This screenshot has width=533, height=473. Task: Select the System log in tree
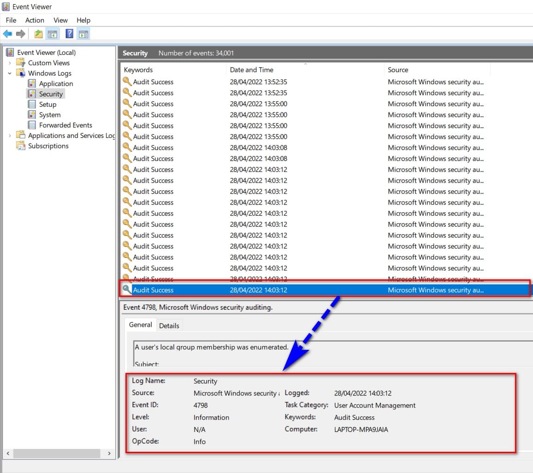50,115
